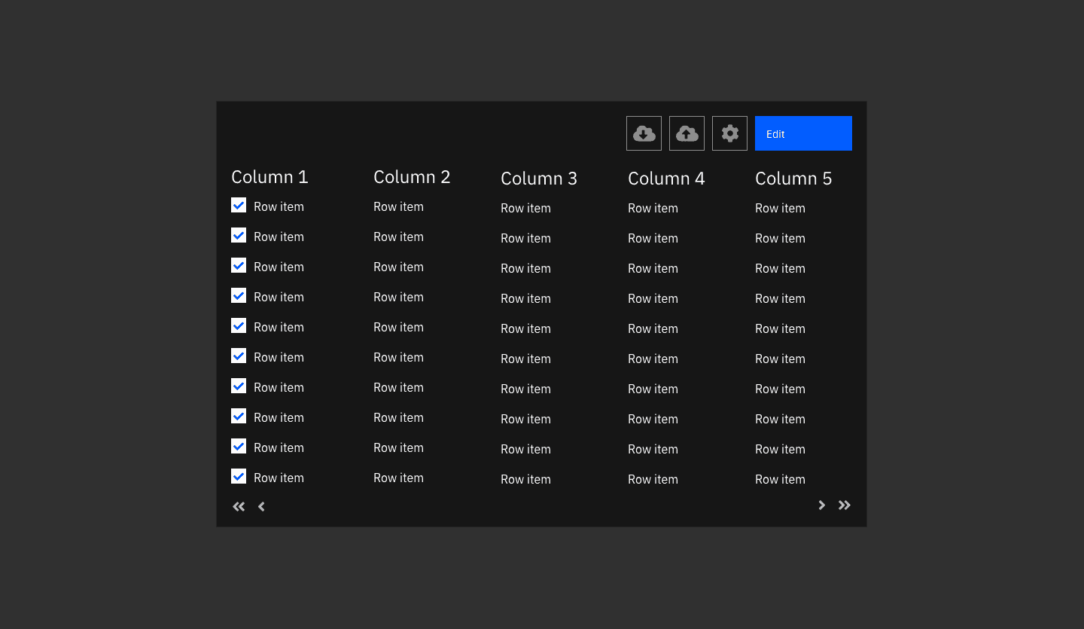The height and width of the screenshot is (629, 1084).
Task: Click the Column 3 header
Action: pyautogui.click(x=539, y=179)
